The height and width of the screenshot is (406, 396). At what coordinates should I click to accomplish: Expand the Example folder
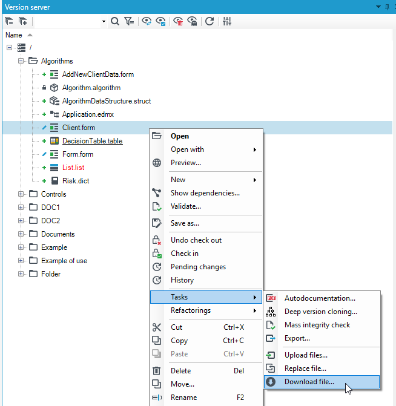[x=21, y=247]
